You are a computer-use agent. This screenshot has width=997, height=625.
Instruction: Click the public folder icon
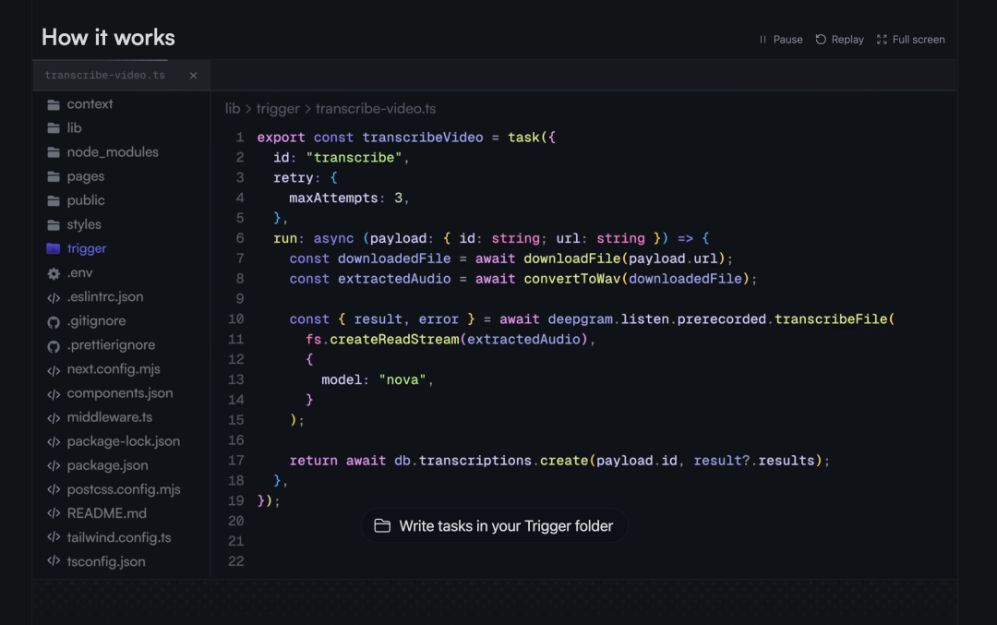(54, 200)
